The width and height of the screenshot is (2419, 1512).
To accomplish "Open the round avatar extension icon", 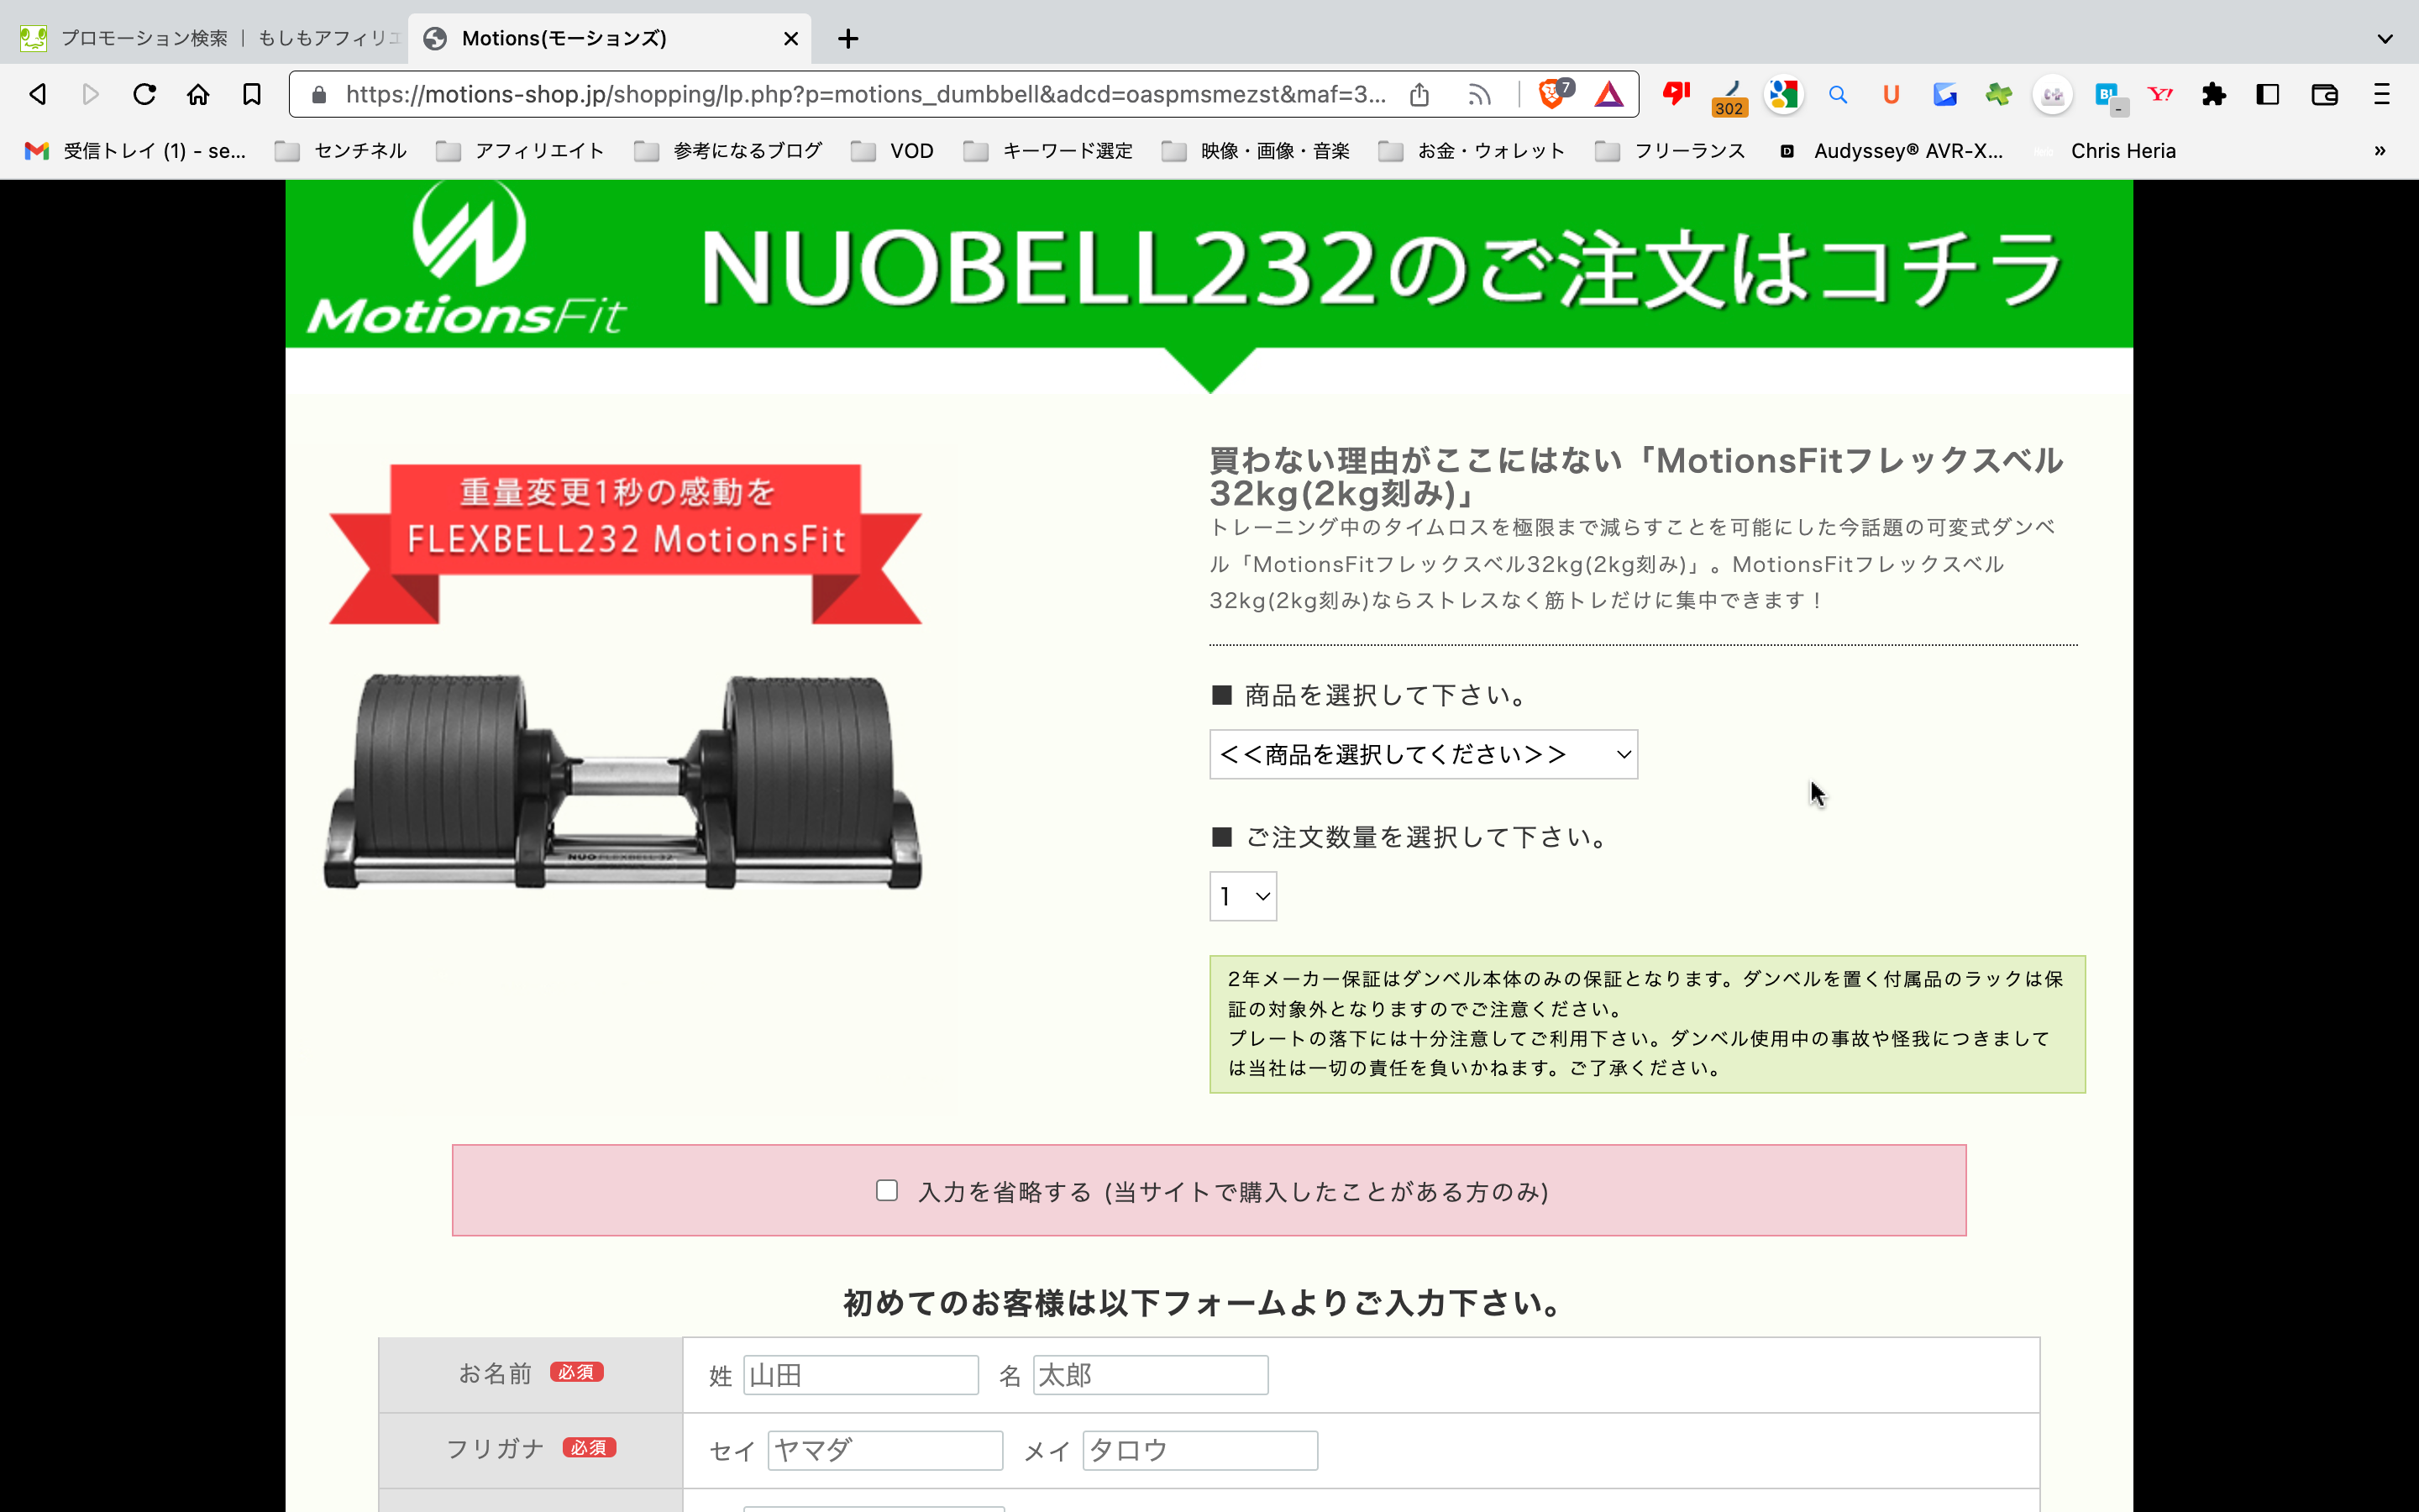I will coord(2052,95).
